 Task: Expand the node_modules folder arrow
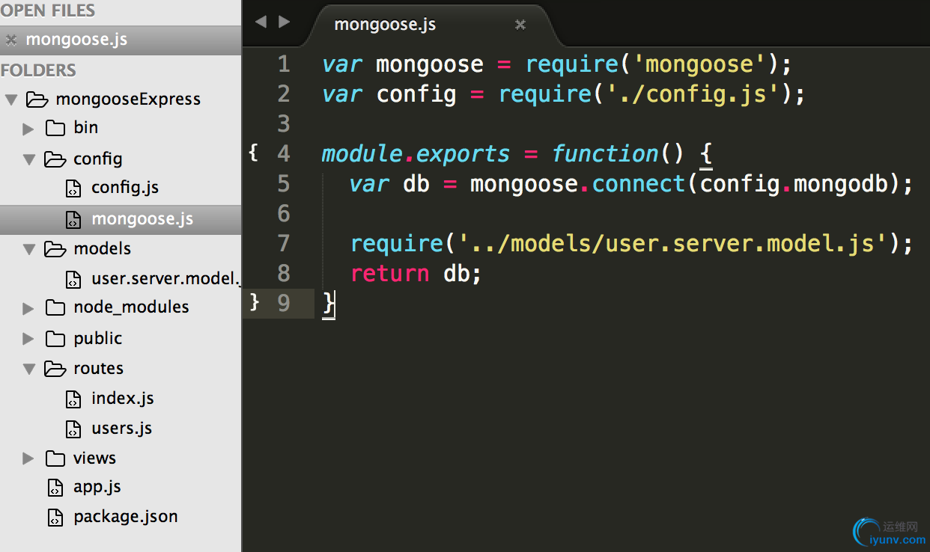[28, 308]
